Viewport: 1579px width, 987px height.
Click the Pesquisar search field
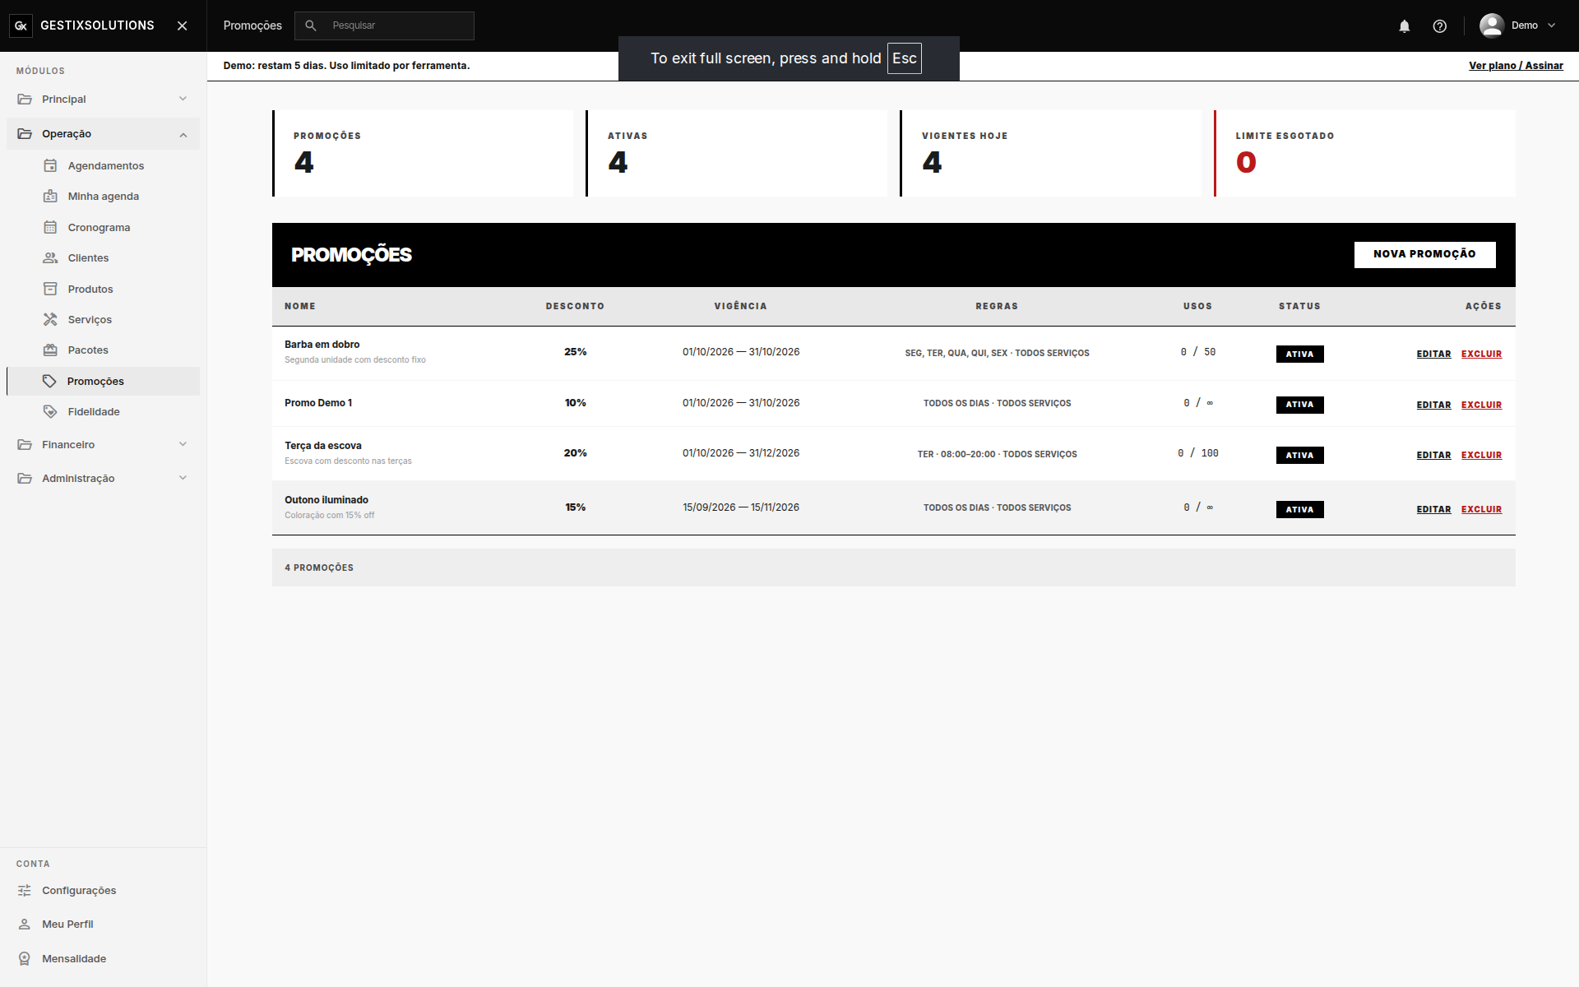(x=385, y=25)
